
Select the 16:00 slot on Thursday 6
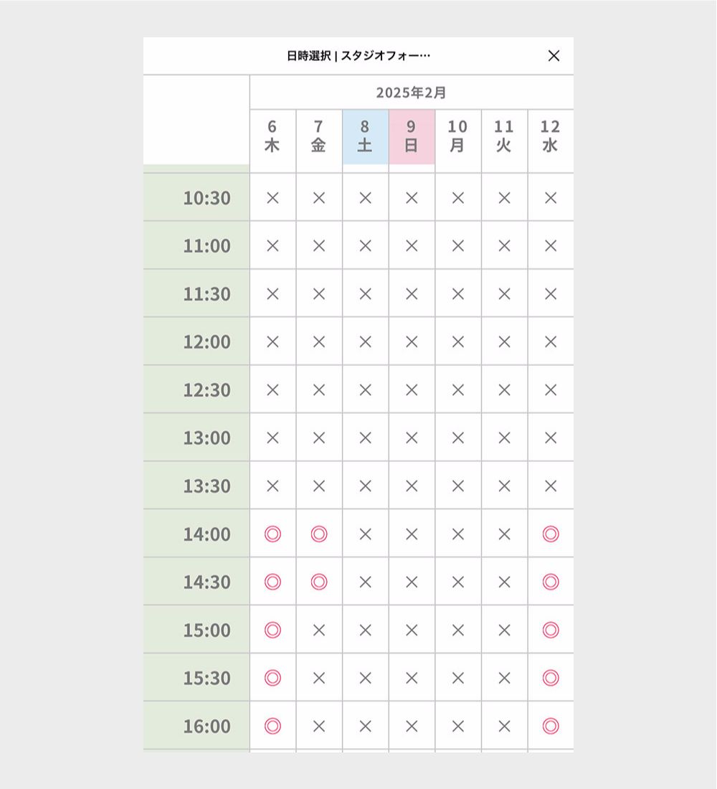pyautogui.click(x=272, y=726)
